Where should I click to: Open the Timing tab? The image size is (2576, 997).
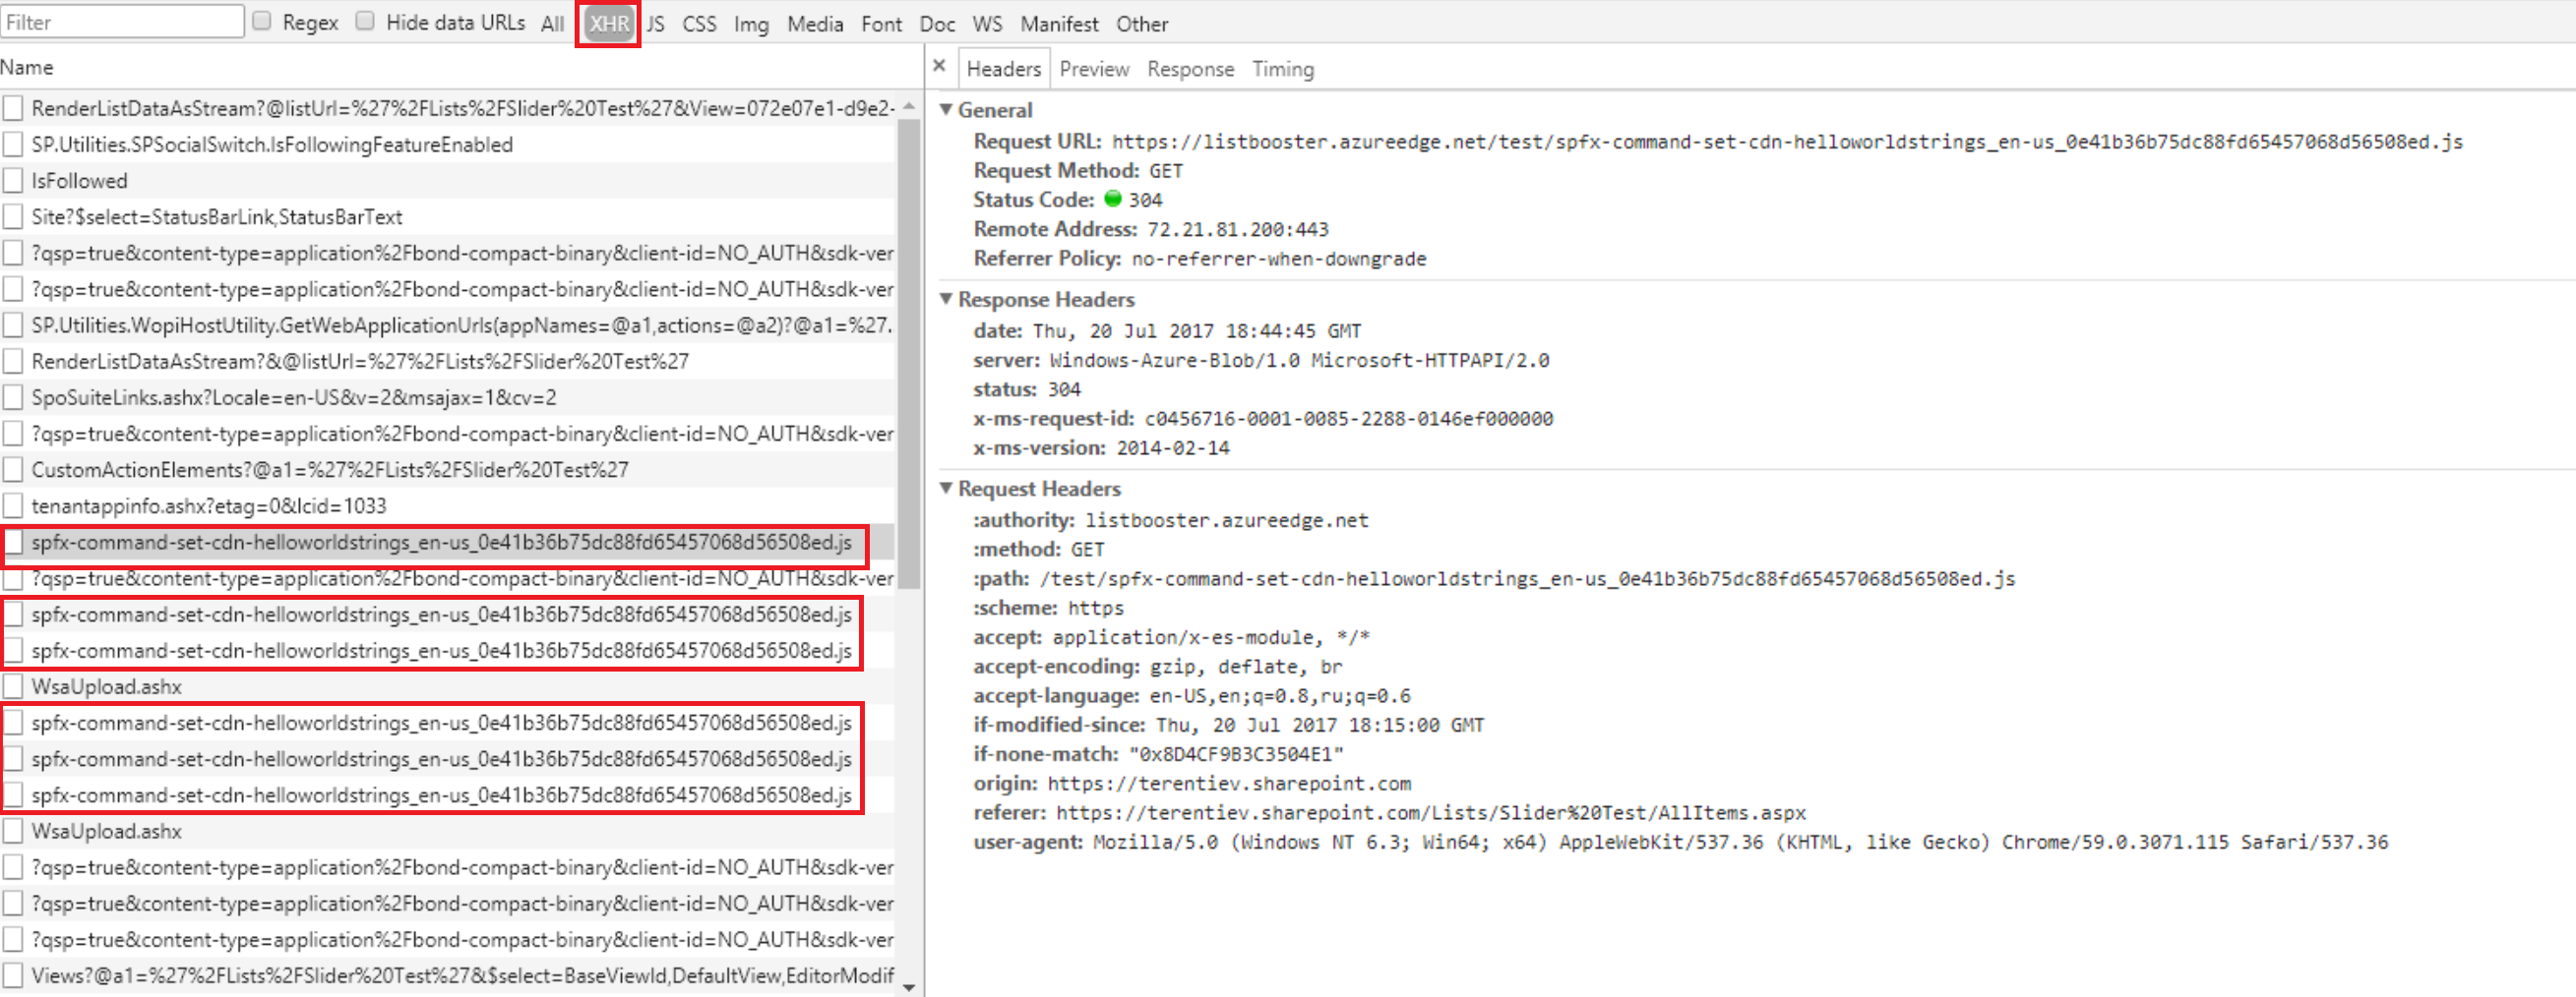click(1283, 68)
